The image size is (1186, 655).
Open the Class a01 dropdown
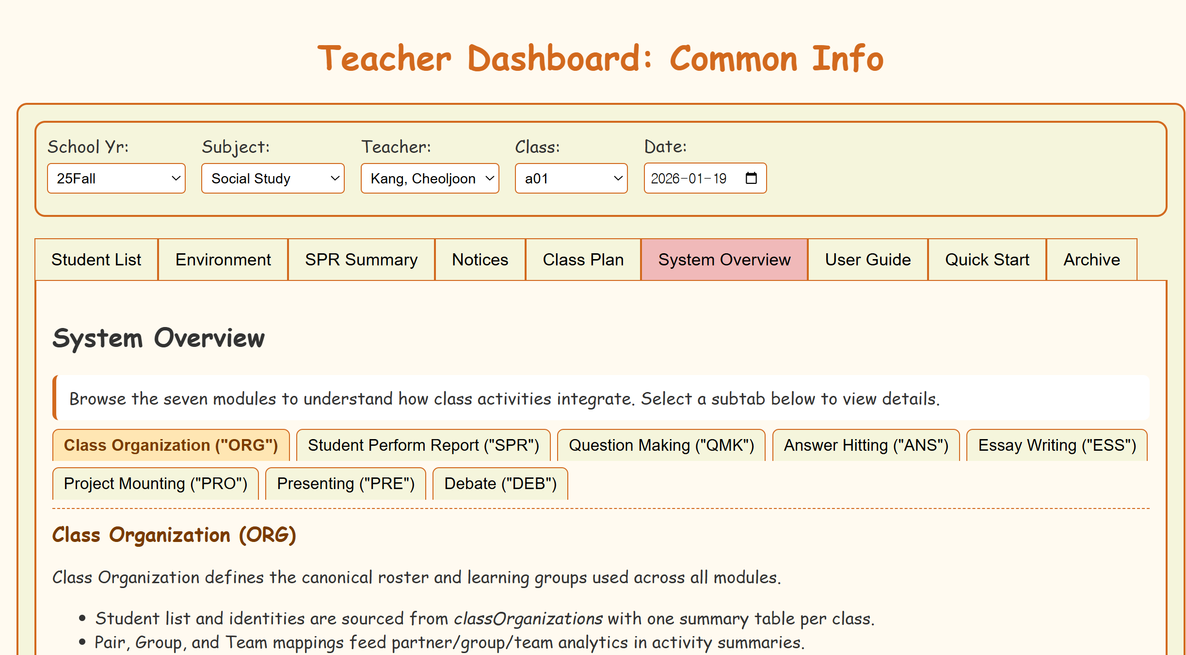pyautogui.click(x=571, y=178)
